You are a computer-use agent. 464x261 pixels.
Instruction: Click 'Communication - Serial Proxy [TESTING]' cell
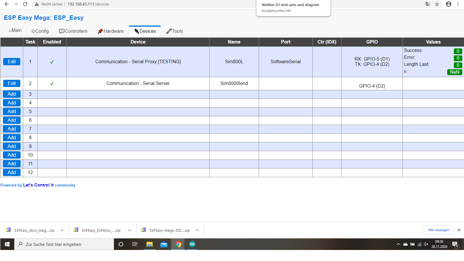(138, 61)
